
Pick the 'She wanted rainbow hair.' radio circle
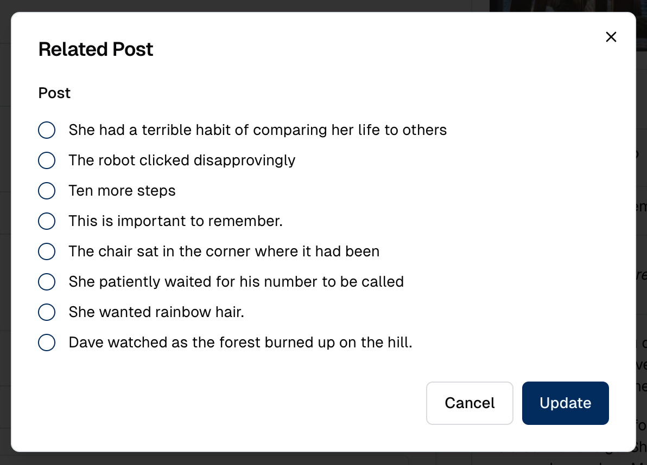pyautogui.click(x=47, y=312)
